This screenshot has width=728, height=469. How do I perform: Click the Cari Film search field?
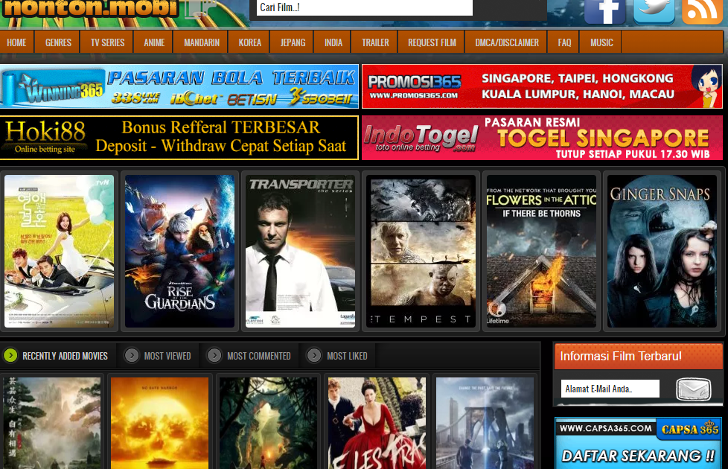click(365, 7)
